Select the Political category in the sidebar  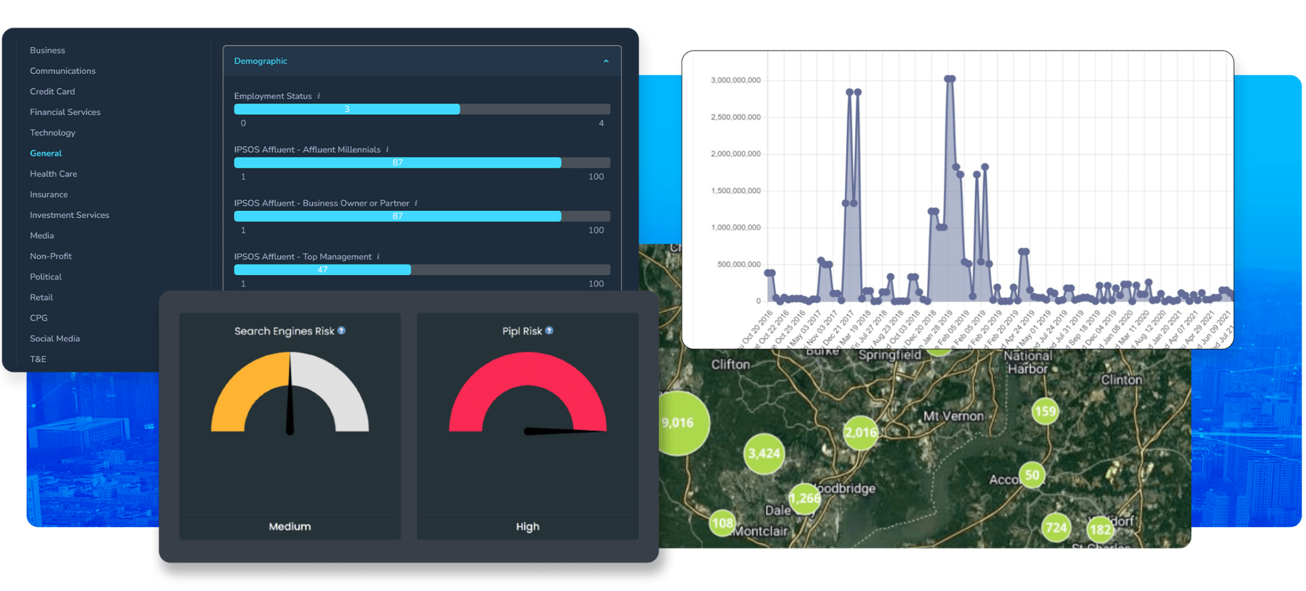tap(45, 277)
